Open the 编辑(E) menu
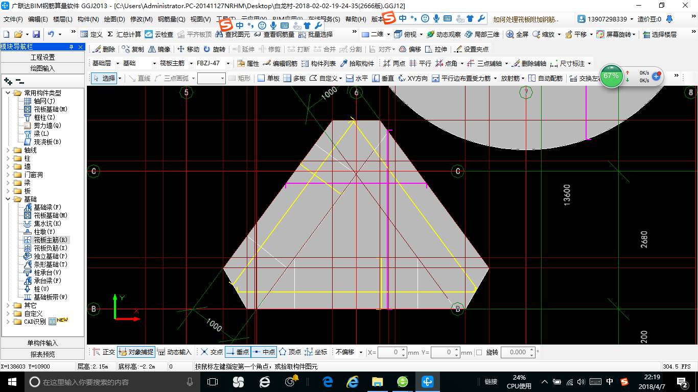698x392 pixels. (38, 19)
